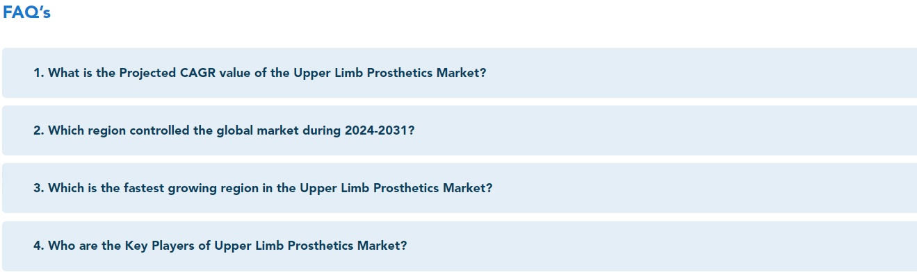Toggle the 'Who are the Key Players' accordion
The height and width of the screenshot is (272, 917).
460,246
